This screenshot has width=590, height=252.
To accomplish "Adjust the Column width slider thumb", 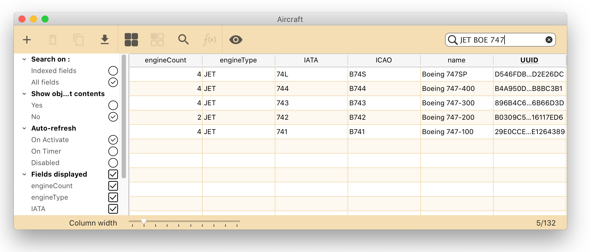I will (144, 221).
